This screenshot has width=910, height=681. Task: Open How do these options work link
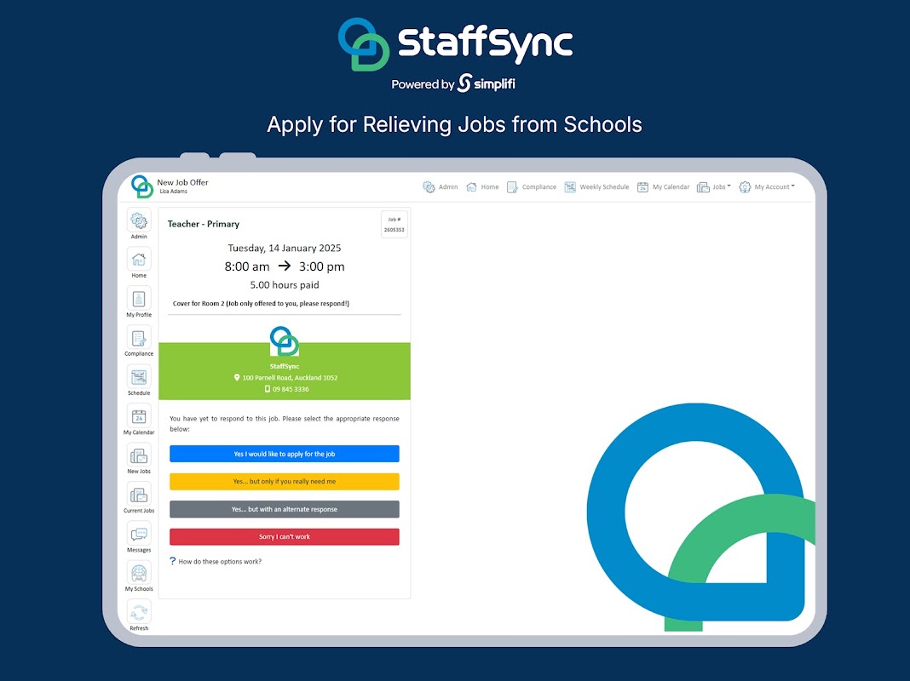pos(220,562)
